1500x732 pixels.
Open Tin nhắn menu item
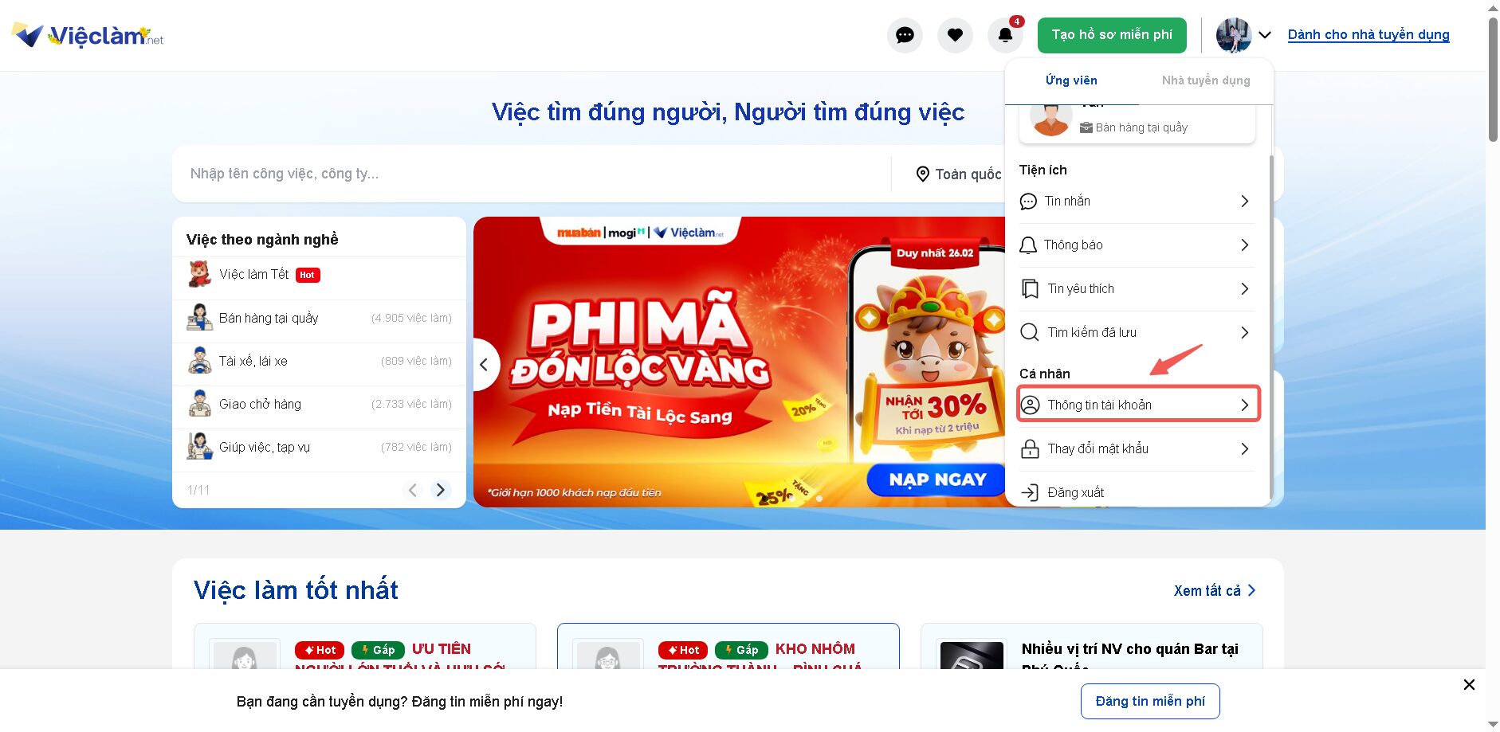coord(1135,202)
